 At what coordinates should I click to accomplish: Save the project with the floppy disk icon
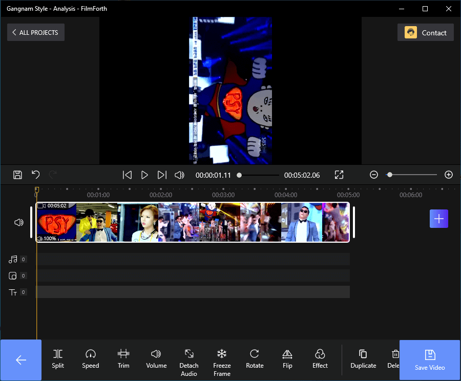[x=17, y=175]
